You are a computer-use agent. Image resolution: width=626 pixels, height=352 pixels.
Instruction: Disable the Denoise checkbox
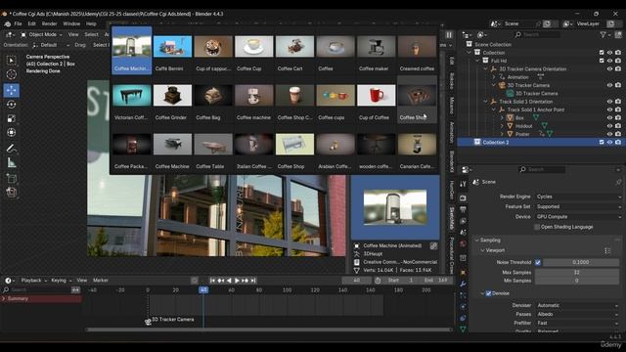(488, 293)
